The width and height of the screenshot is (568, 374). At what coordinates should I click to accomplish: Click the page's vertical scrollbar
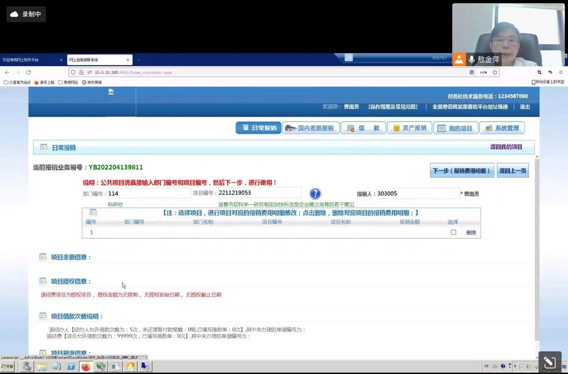[x=537, y=249]
